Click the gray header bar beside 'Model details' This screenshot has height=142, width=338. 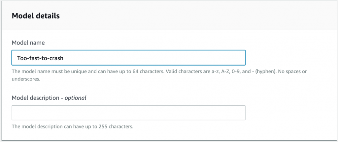[x=194, y=16]
